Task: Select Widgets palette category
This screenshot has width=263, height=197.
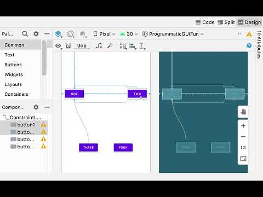Action: pos(20,74)
